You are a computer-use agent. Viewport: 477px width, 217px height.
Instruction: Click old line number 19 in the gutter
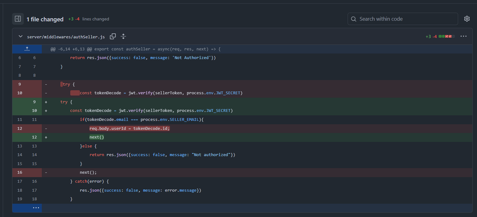pos(19,199)
